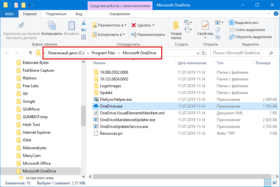The width and height of the screenshot is (280, 187).
Task: Click the Pin to Quick Access icon
Action: [21, 26]
